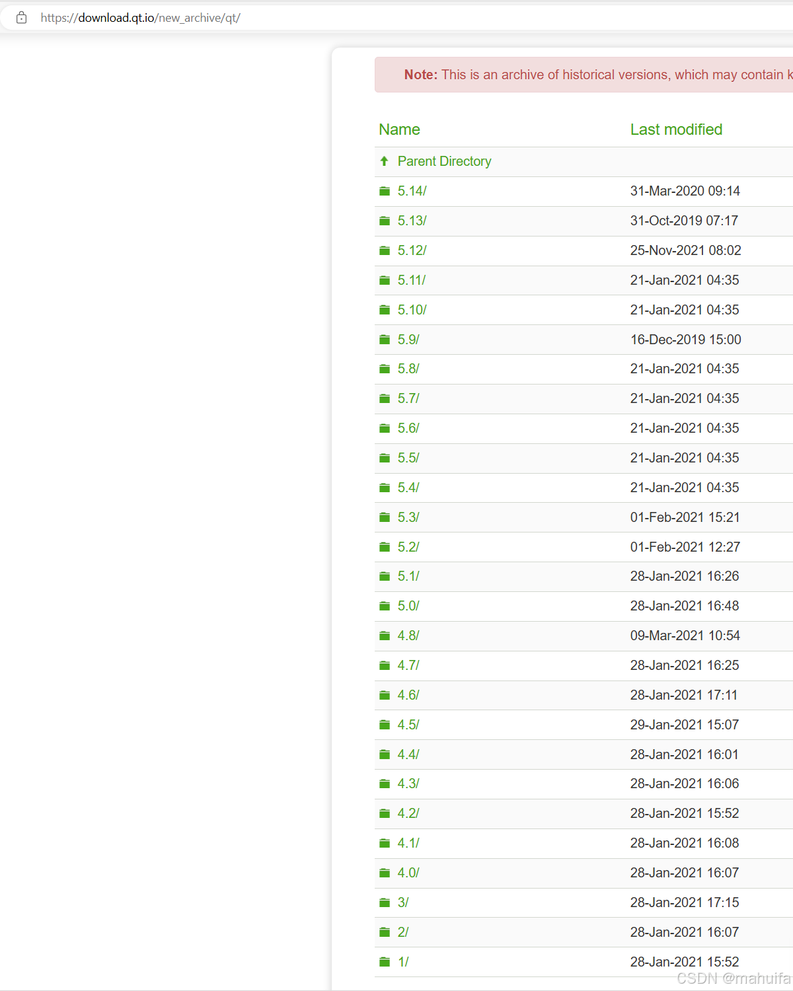Click the date 31-Mar-2020 09:14
The width and height of the screenshot is (793, 991).
(685, 191)
